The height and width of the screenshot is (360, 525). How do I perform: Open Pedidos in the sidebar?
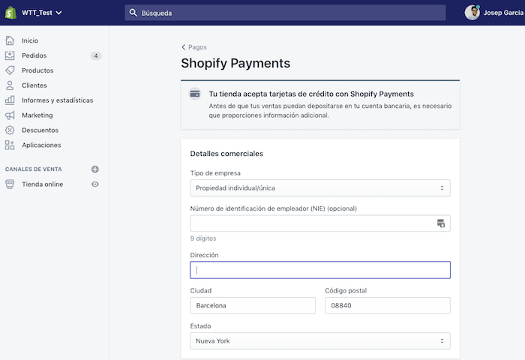pos(34,55)
